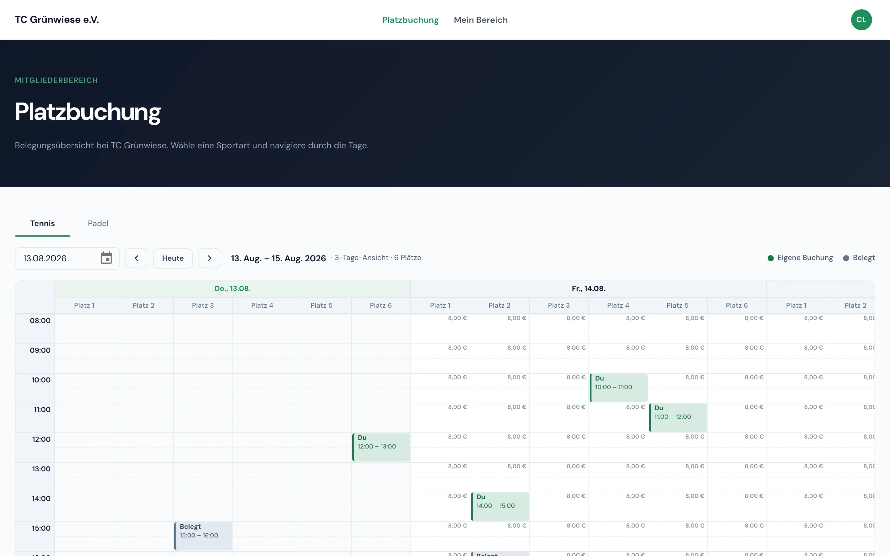The height and width of the screenshot is (556, 890).
Task: Open your Friday 14:00 – 15:00 booking on Platz 2
Action: (500, 506)
